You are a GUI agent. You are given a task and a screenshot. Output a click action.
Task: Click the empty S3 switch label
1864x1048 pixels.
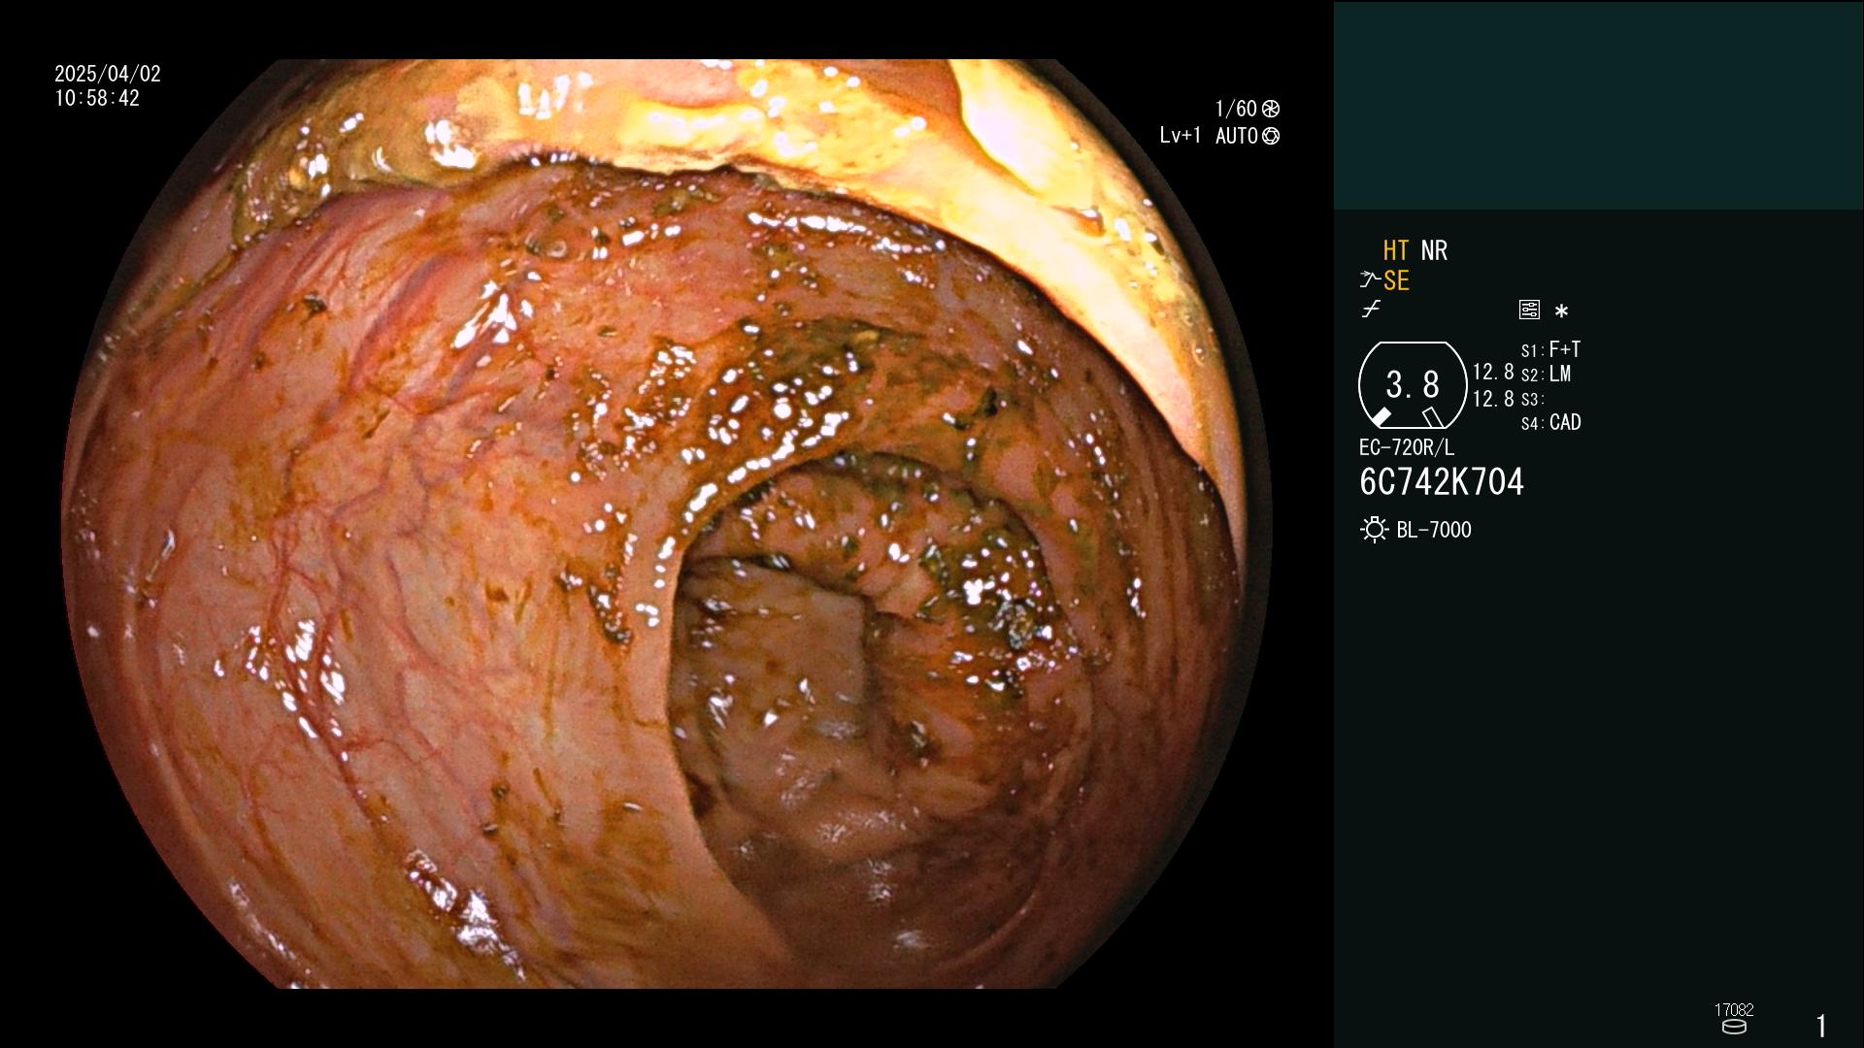pyautogui.click(x=1532, y=400)
